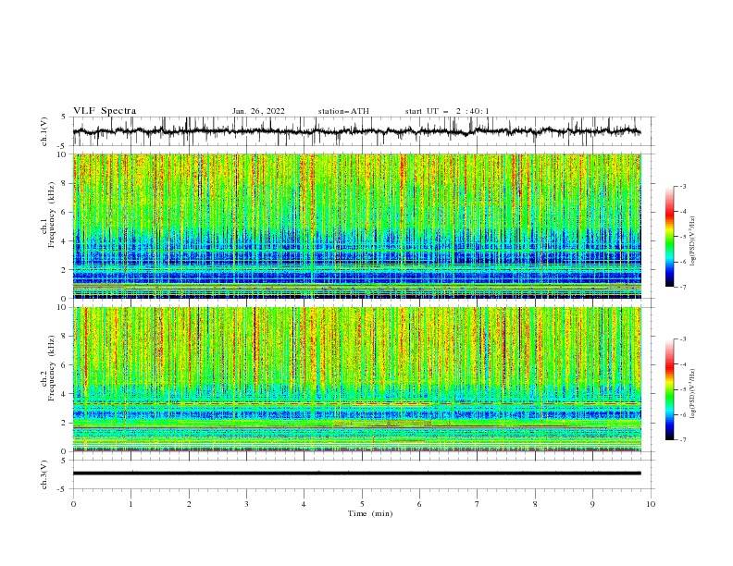Viewport: 733px width, 566px height.
Task: Click the "-3" label on ch.1 color bar
Action: [682, 186]
